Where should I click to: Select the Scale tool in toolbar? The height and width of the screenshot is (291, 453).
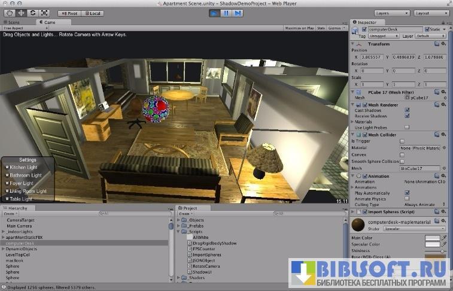[43, 13]
